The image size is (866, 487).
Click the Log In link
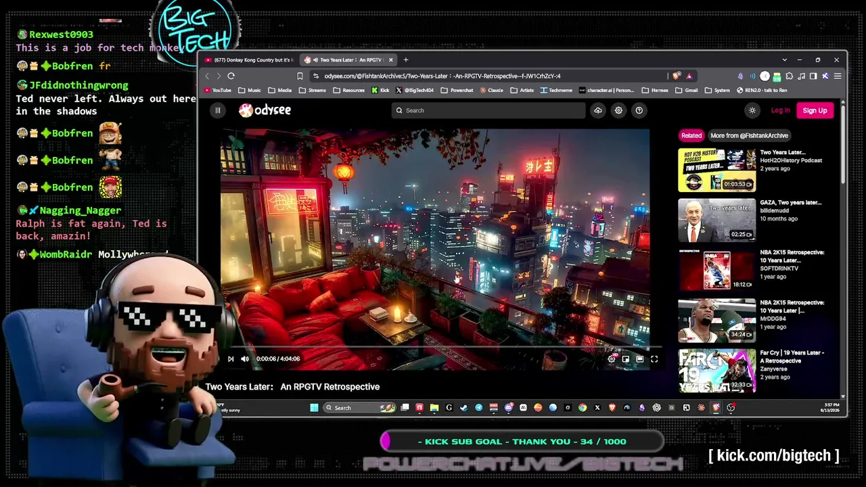tap(780, 110)
